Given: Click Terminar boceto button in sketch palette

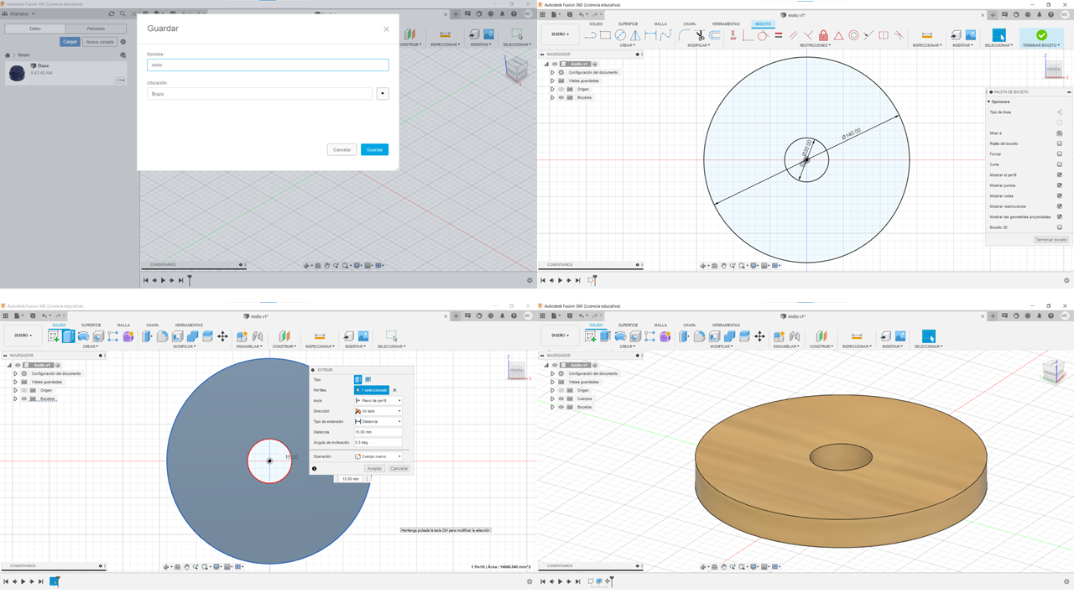Looking at the screenshot, I should [1051, 240].
